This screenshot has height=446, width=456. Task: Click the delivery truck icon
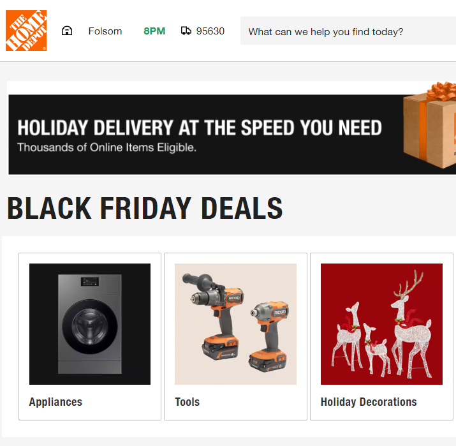click(186, 31)
